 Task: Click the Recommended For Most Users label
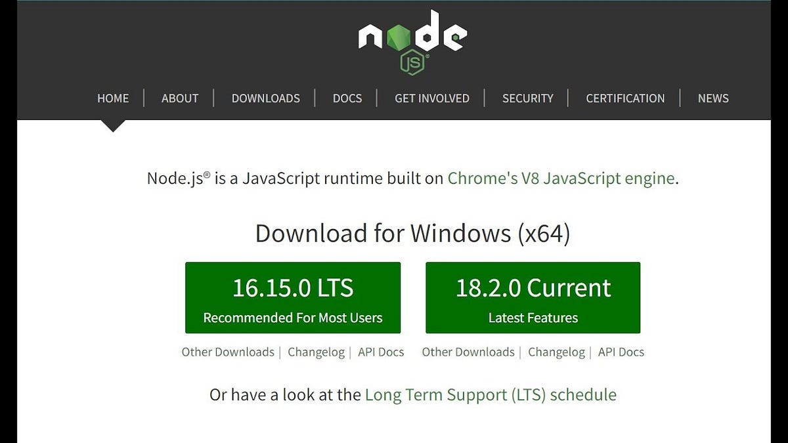click(293, 318)
